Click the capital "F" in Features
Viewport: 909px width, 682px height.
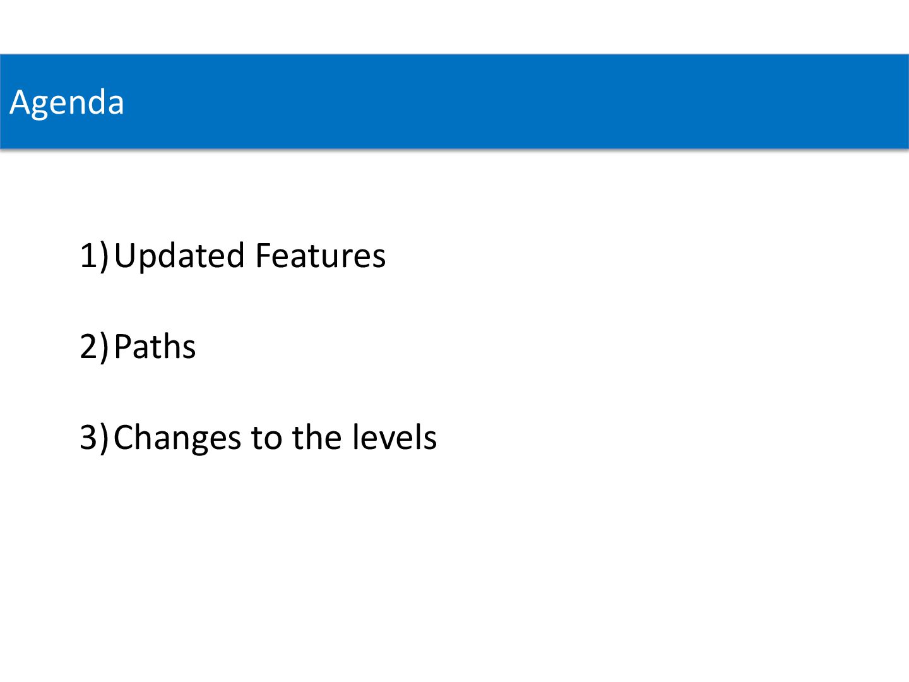tap(264, 256)
